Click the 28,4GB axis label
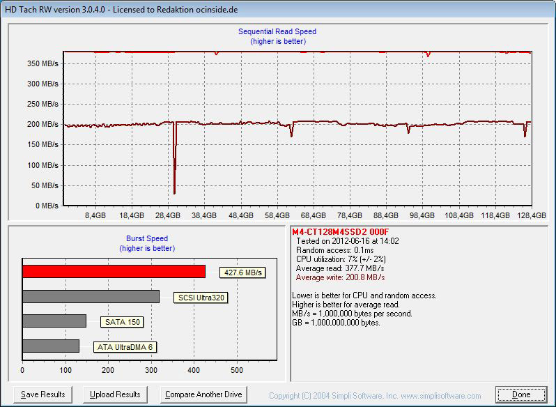The image size is (556, 407). (168, 215)
